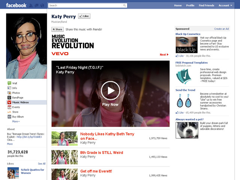Click See All next to Likes
Image resolution: width=240 pixels, height=180 pixels.
(42, 163)
